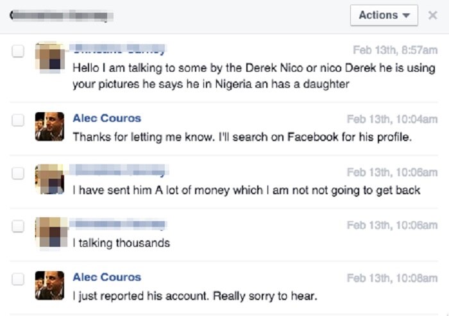Click blurred avatar next to 'I talking thousands'

coord(49,232)
